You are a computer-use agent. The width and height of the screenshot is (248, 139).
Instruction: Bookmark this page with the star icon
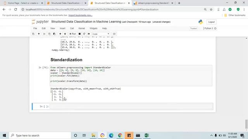(211, 9)
